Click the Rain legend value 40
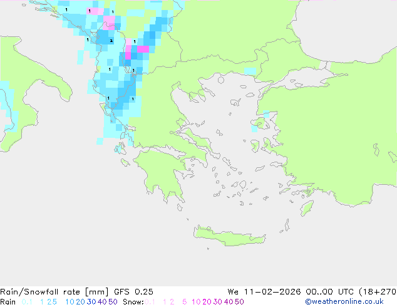 coord(102,302)
